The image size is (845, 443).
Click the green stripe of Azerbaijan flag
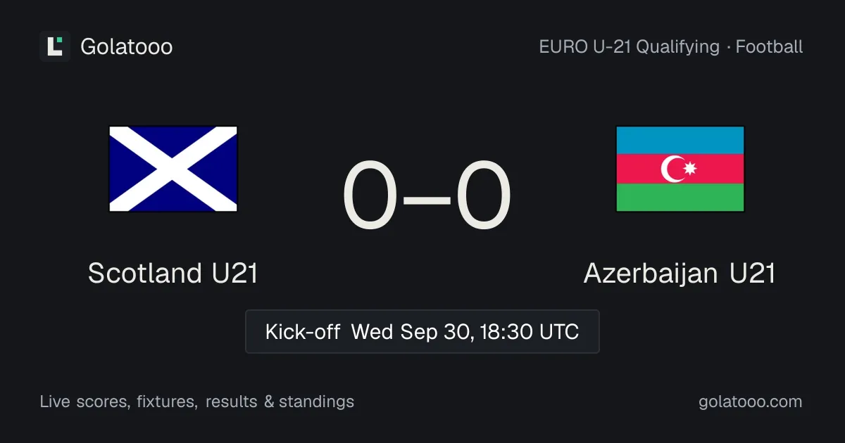tap(680, 198)
